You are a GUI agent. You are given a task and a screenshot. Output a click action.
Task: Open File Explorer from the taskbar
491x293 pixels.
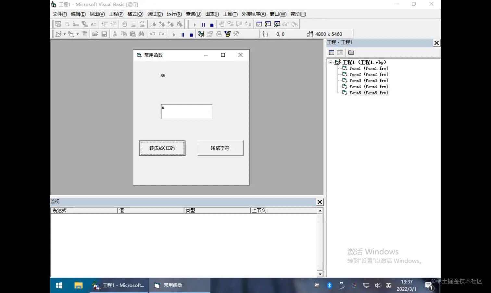78,285
